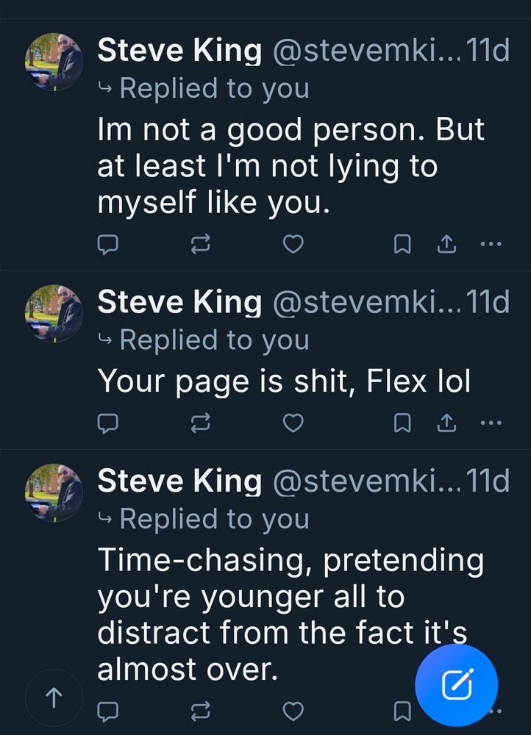Reply to the "Im not a good person" tweet

coord(108,244)
